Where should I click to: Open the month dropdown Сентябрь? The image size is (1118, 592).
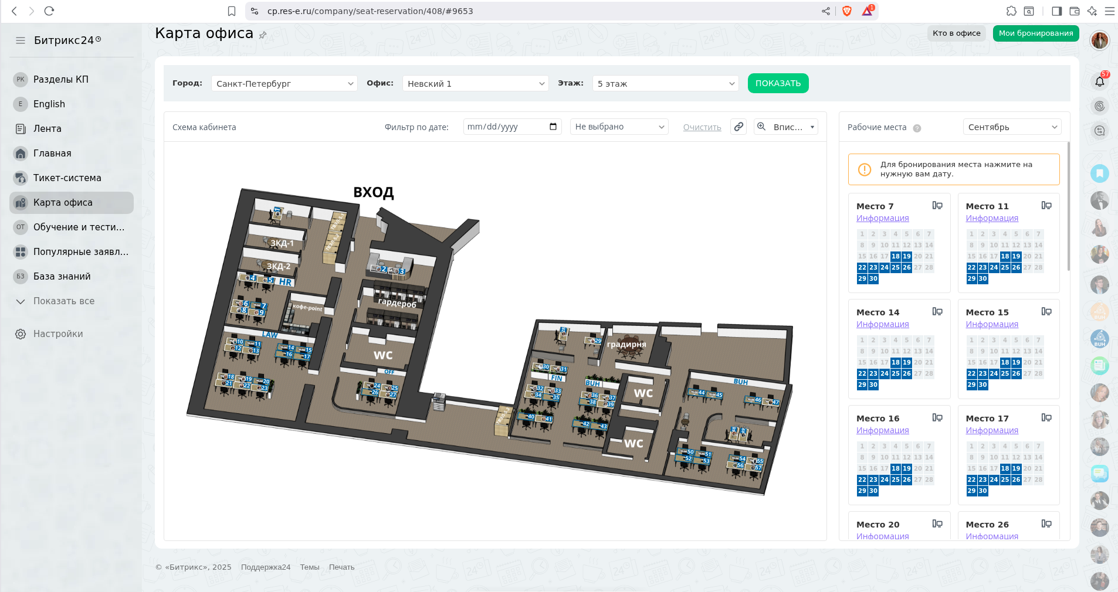tap(1012, 127)
